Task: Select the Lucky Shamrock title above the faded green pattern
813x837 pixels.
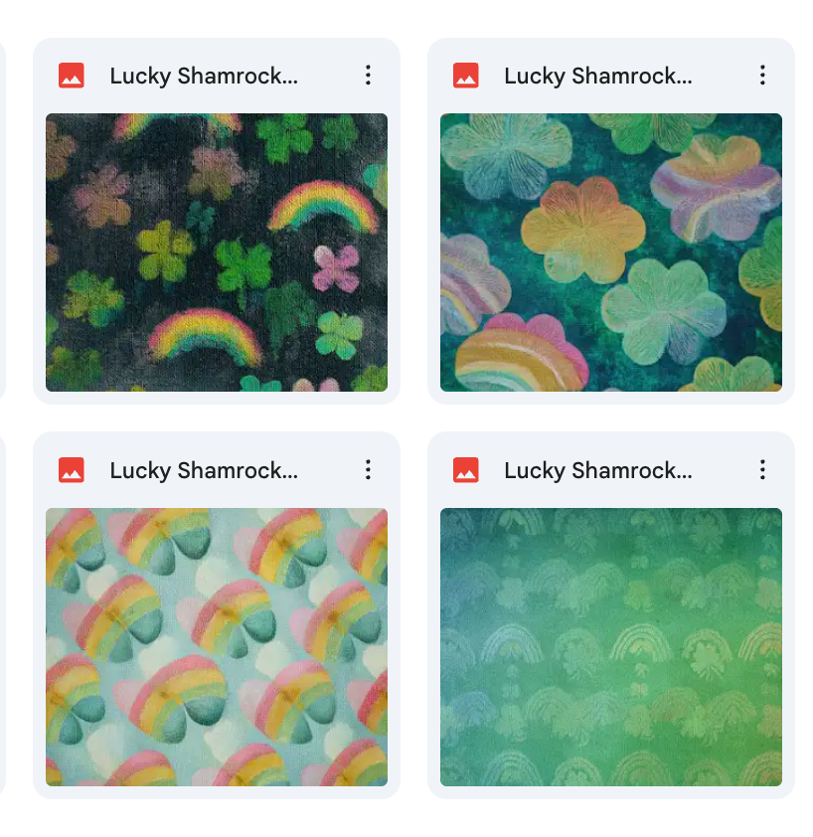Action: coord(598,471)
